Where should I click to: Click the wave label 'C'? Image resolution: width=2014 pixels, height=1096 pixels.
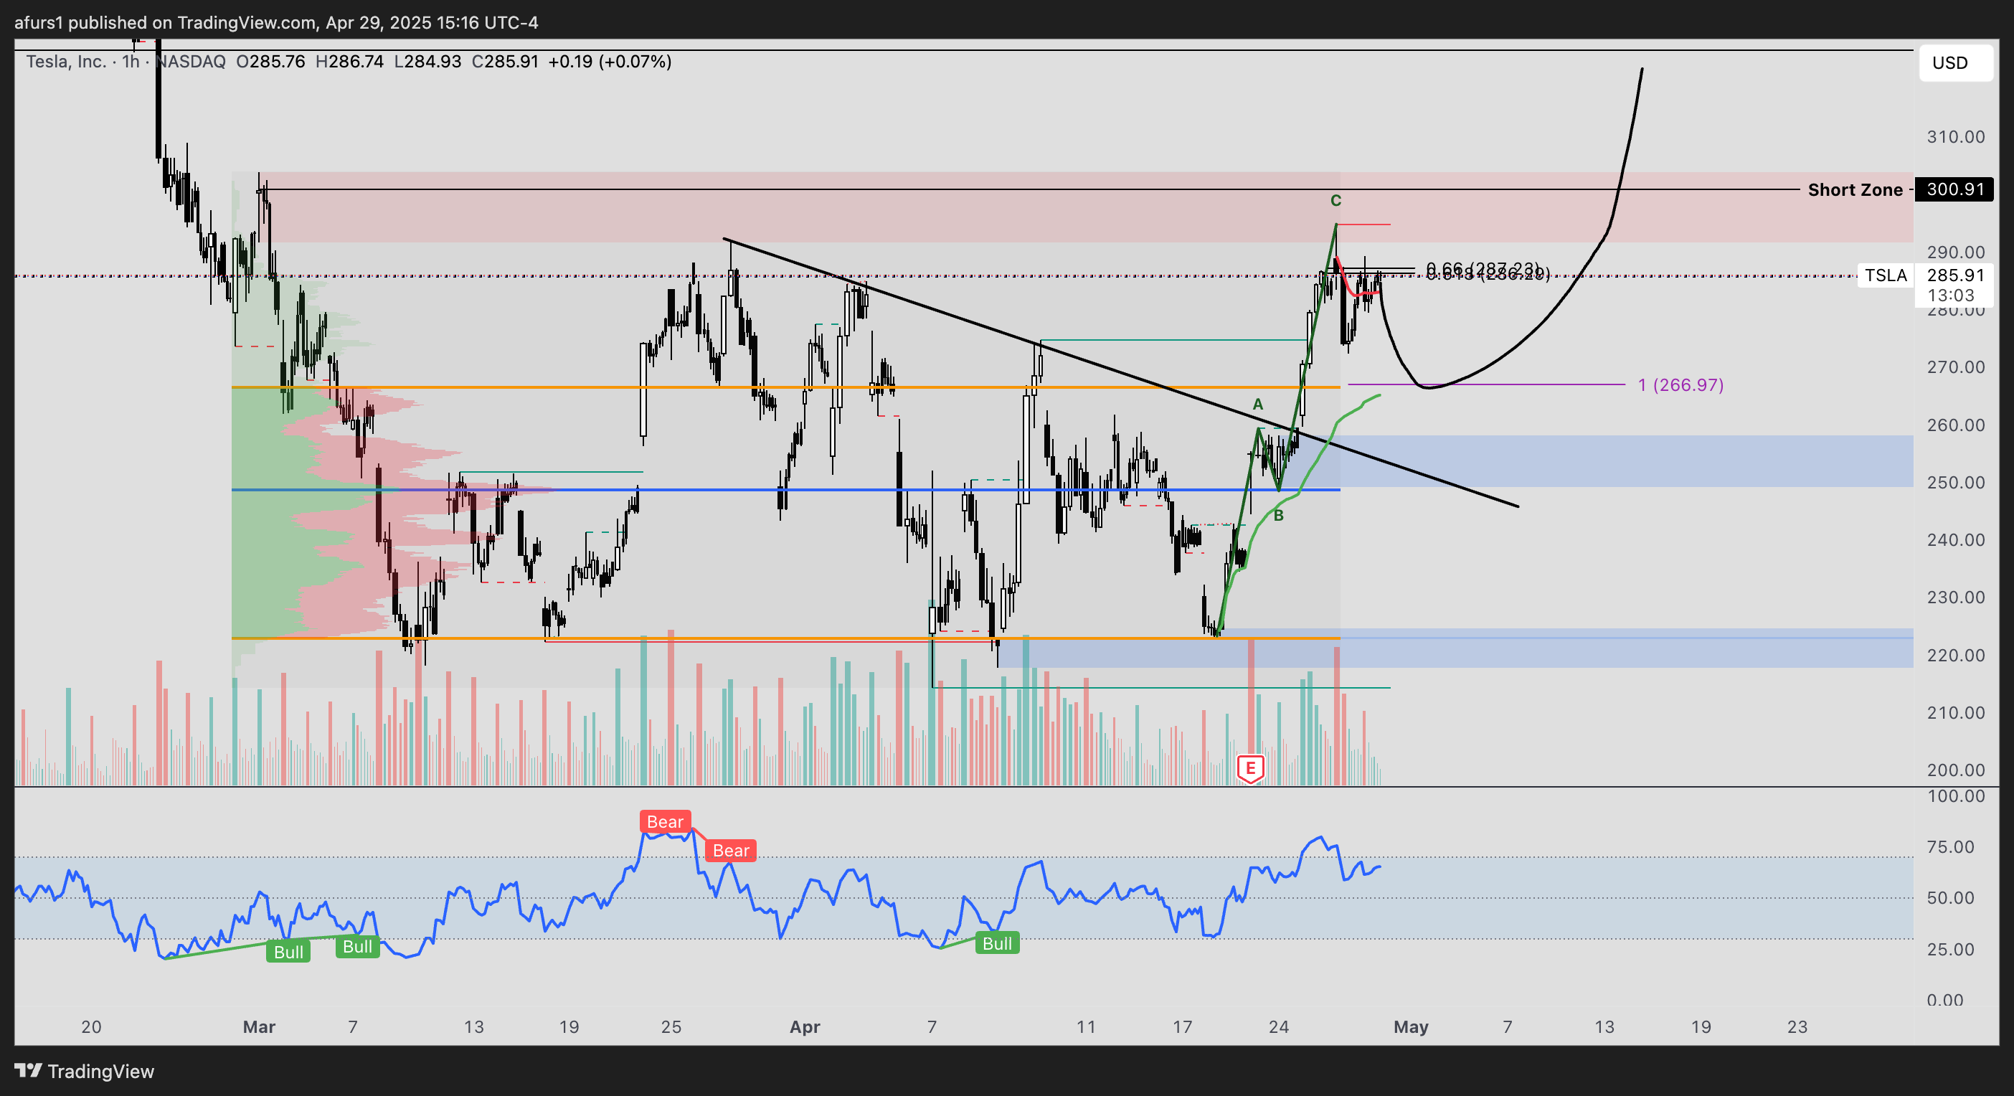coord(1335,201)
